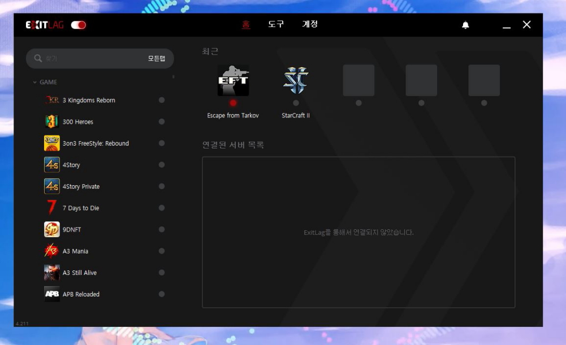566x345 pixels.
Task: Toggle status dot for APB Reloaded
Action: (162, 294)
